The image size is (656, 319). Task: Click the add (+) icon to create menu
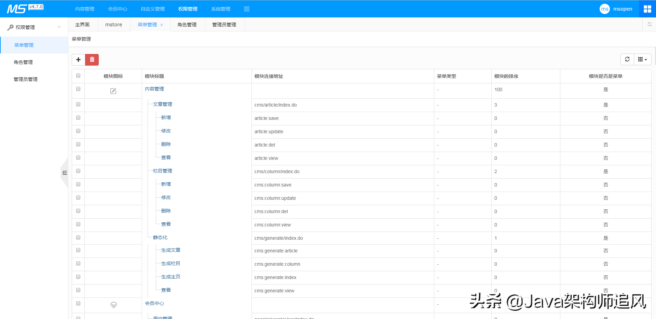click(78, 59)
